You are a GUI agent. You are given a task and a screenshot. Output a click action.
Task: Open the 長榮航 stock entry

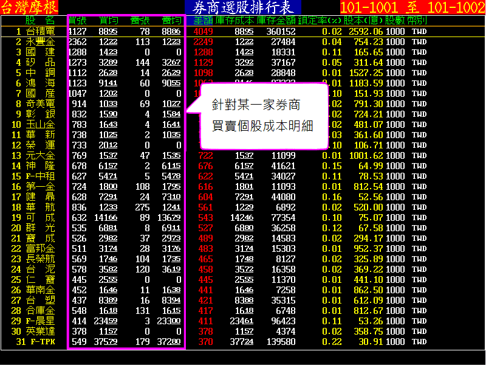coord(41,259)
